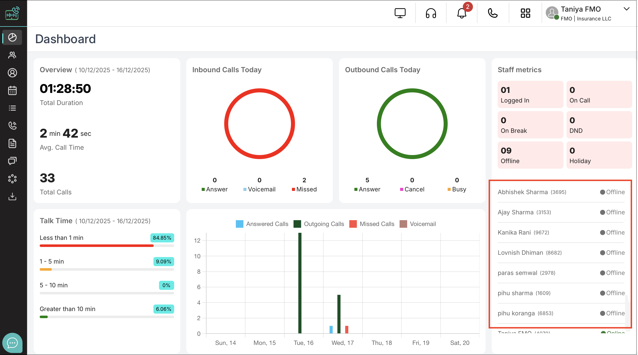Viewport: 638px width, 355px height.
Task: Select Abhishek Sharma in staff list
Action: pyautogui.click(x=522, y=192)
